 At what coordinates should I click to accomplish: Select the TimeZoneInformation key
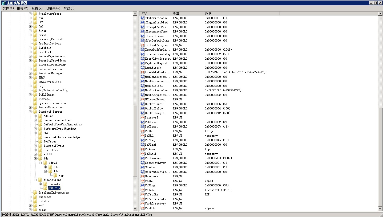[x=54, y=193]
